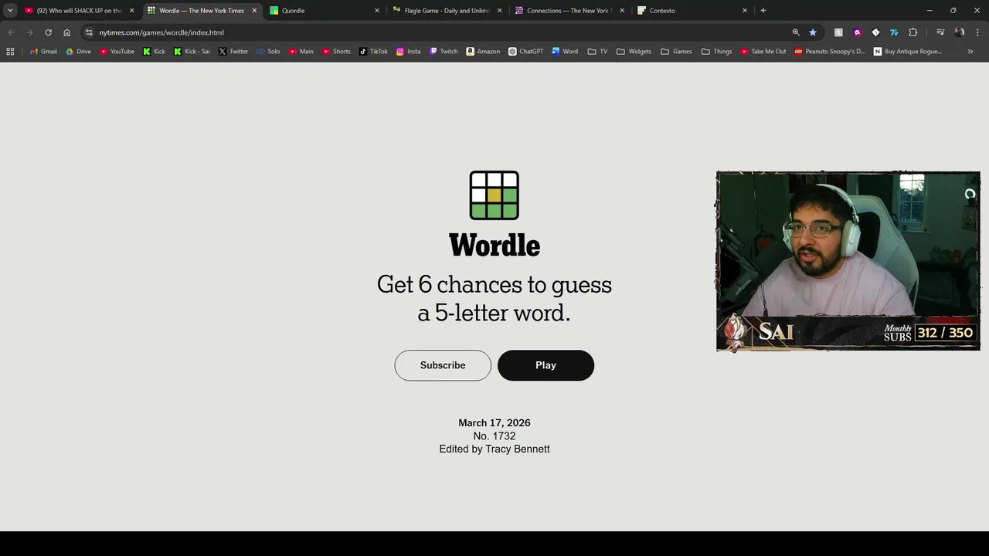Viewport: 989px width, 556px height.
Task: Go back to the previous page
Action: [11, 32]
